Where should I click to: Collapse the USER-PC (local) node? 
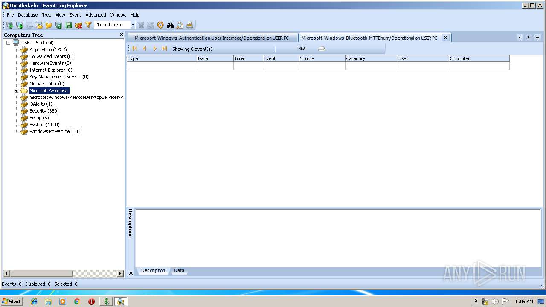pos(8,43)
